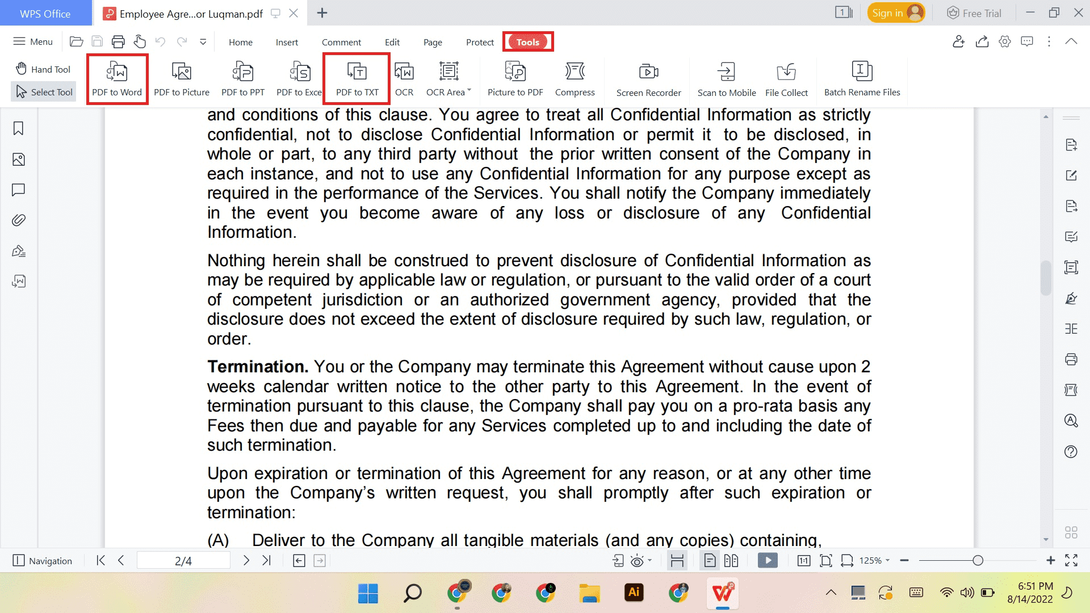Image resolution: width=1090 pixels, height=613 pixels.
Task: Open the Screen Recorder tool
Action: [648, 78]
